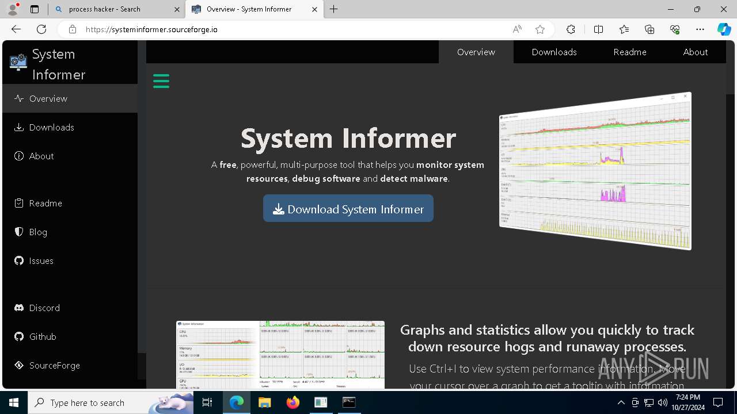737x414 pixels.
Task: Open the Downloads sidebar link
Action: 70,127
